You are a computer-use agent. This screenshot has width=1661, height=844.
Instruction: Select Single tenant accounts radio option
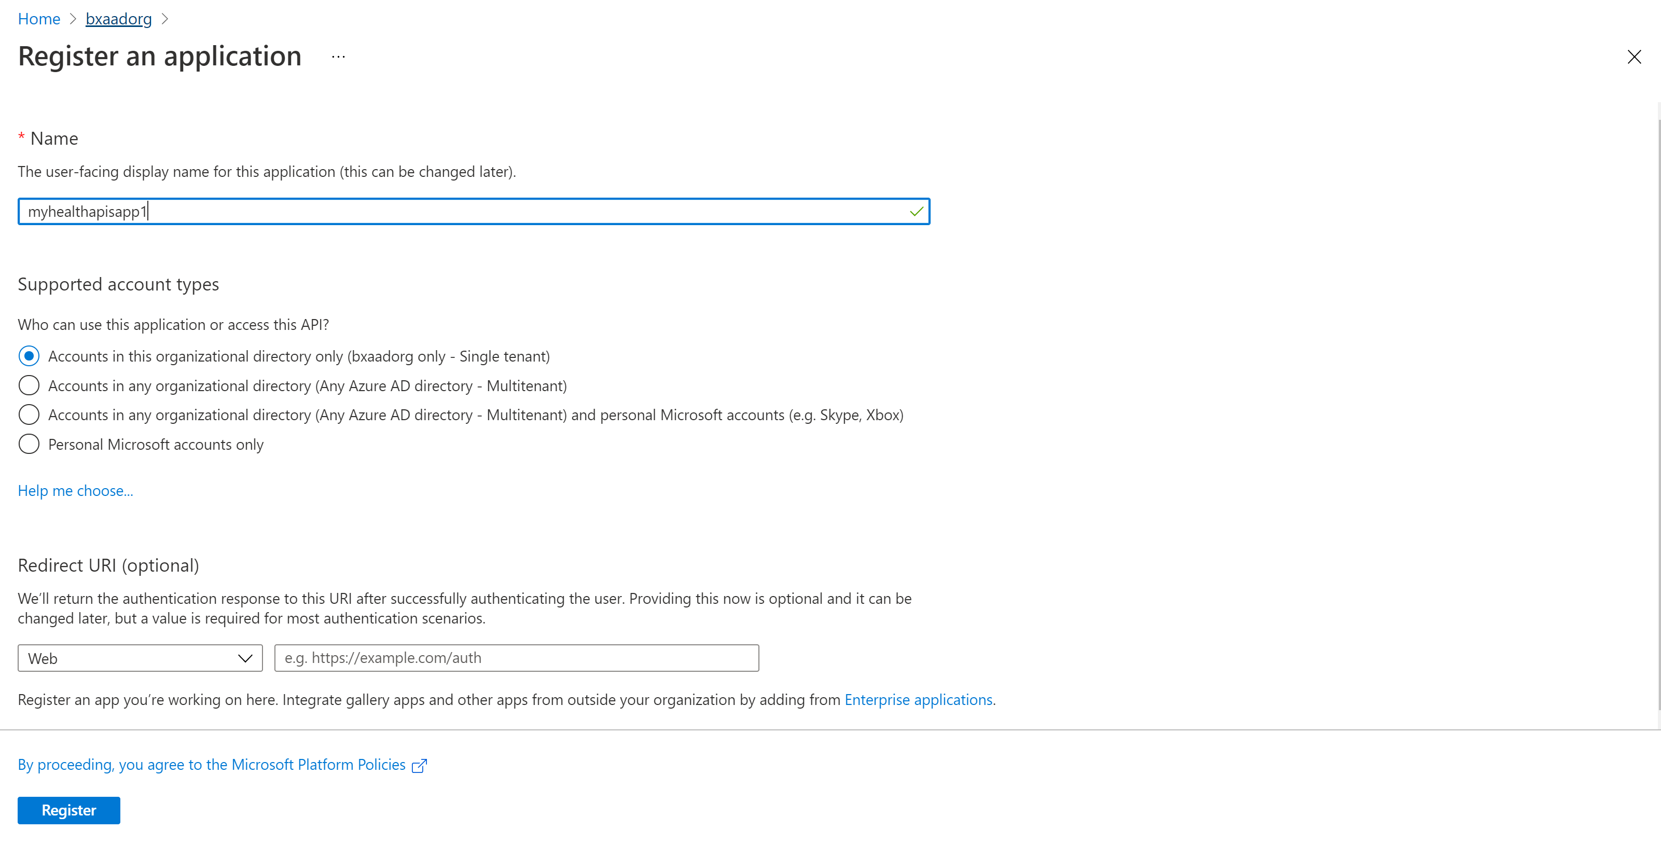point(29,356)
